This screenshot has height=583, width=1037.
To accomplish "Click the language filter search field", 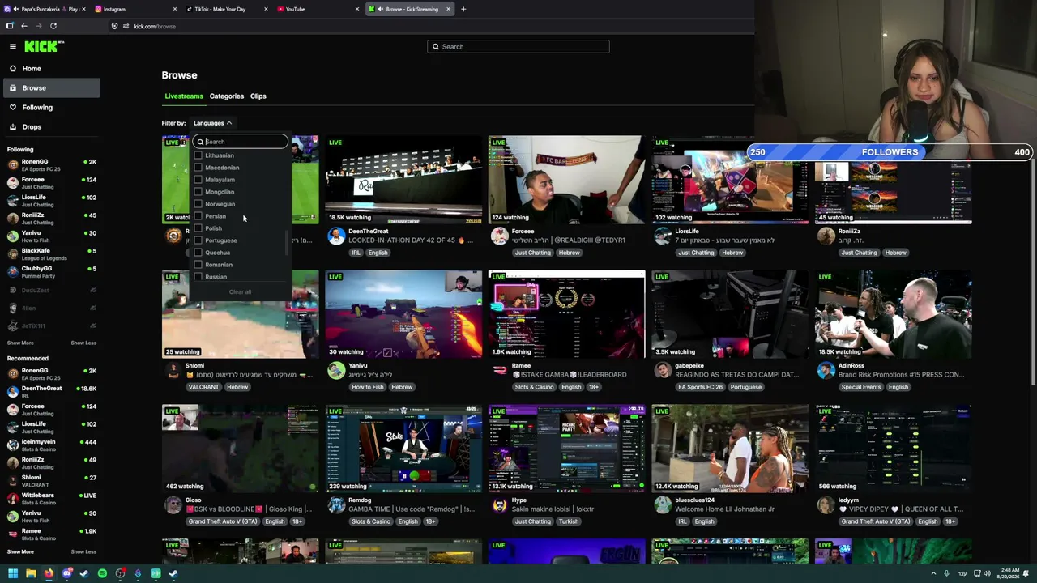I will 241,142.
